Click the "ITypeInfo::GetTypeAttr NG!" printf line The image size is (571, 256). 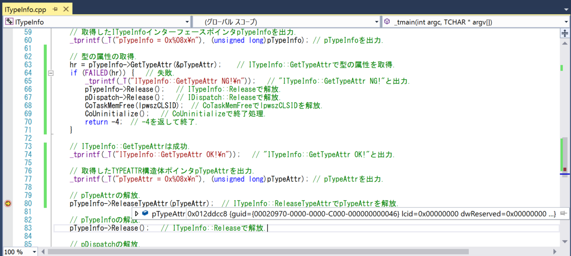pos(170,81)
